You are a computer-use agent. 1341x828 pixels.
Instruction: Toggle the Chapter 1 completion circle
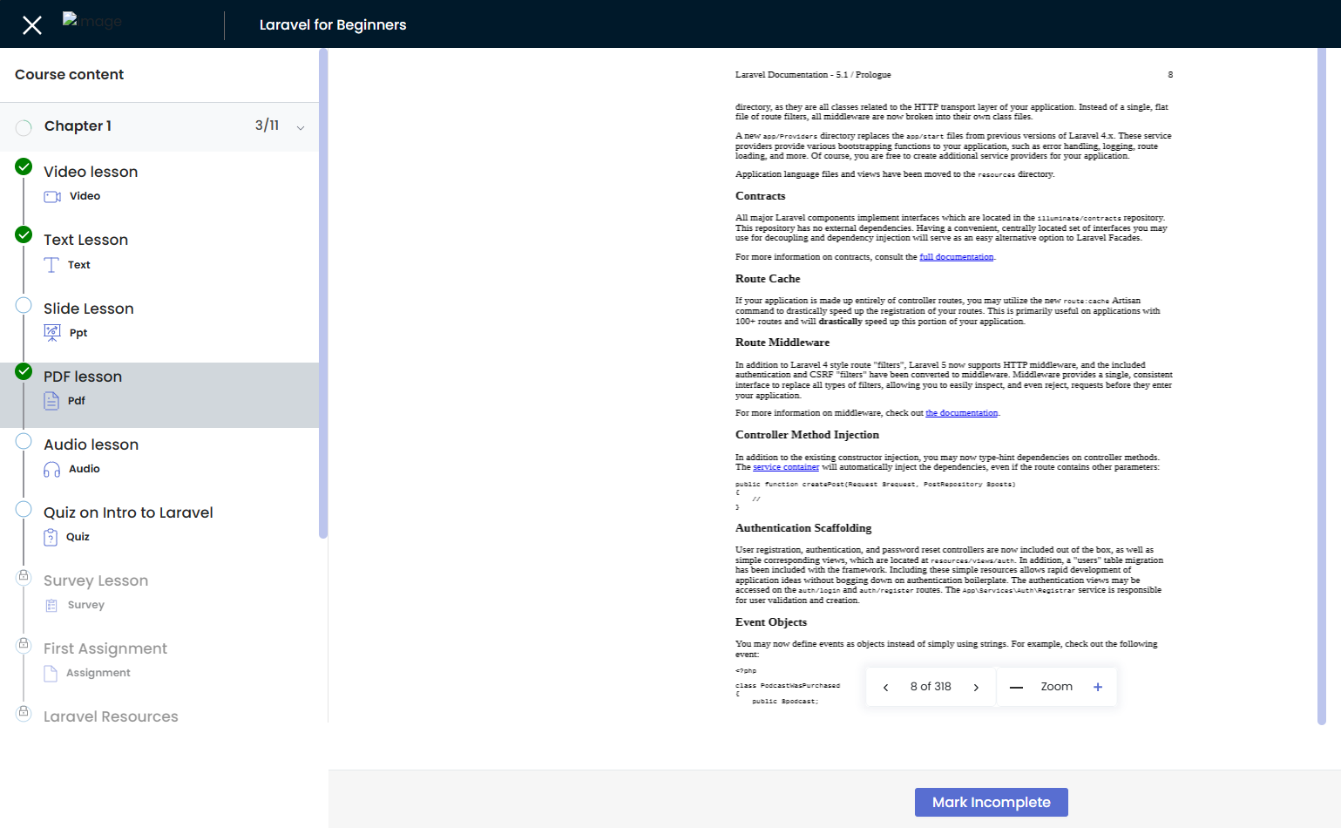click(x=24, y=128)
